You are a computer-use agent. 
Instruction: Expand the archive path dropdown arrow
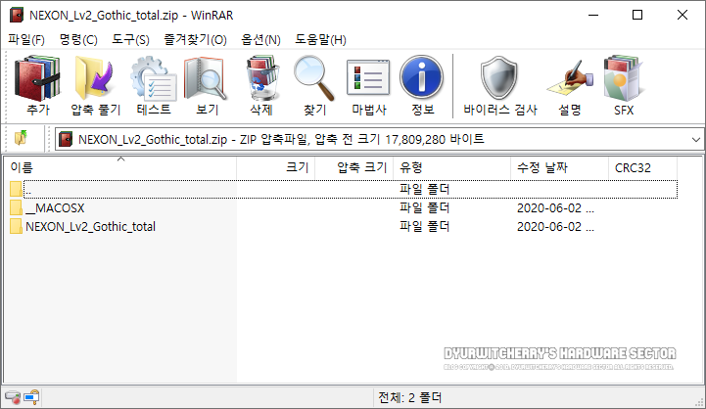pyautogui.click(x=695, y=140)
